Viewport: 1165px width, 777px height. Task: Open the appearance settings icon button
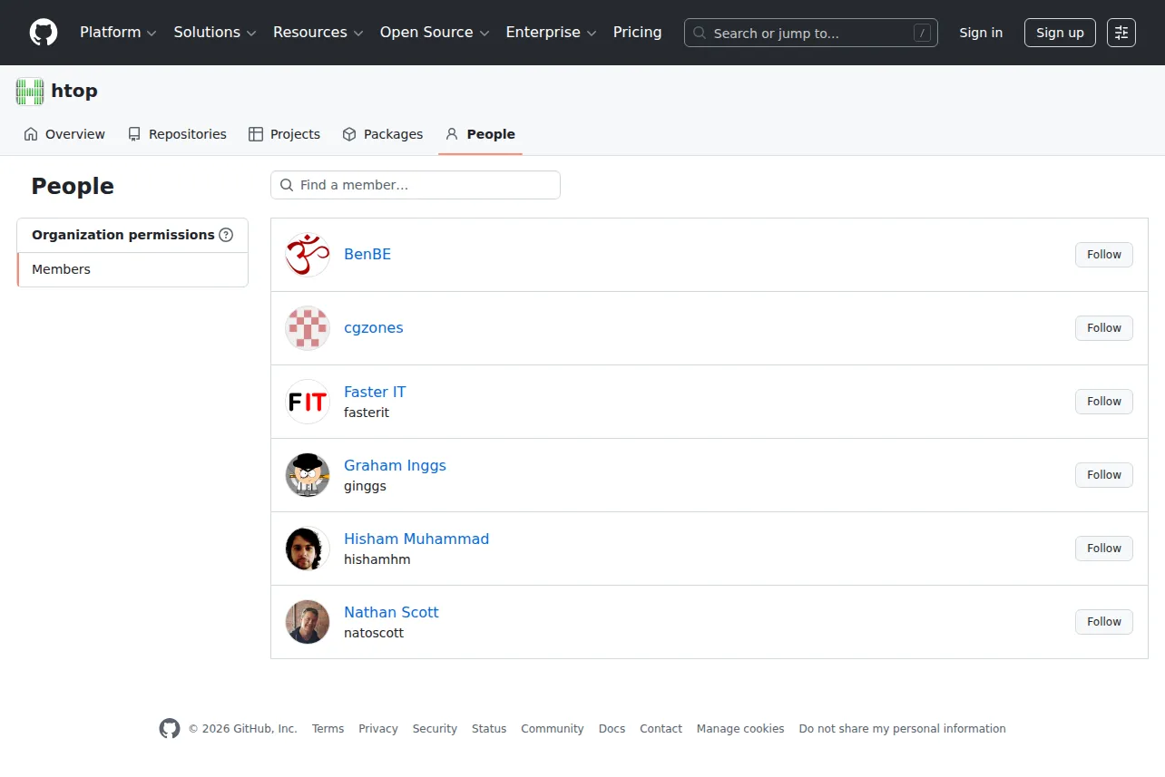pyautogui.click(x=1121, y=33)
